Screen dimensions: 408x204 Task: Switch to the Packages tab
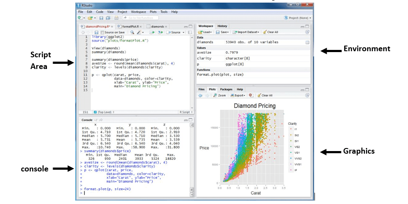[226, 89]
